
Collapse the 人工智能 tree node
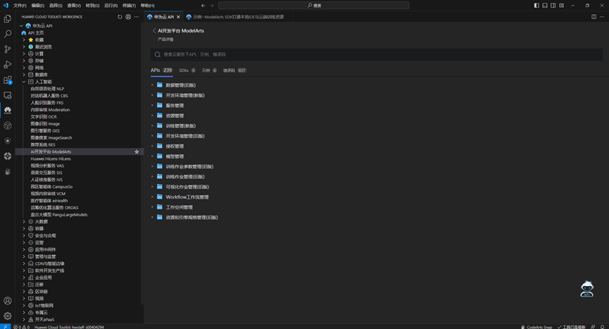[24, 82]
